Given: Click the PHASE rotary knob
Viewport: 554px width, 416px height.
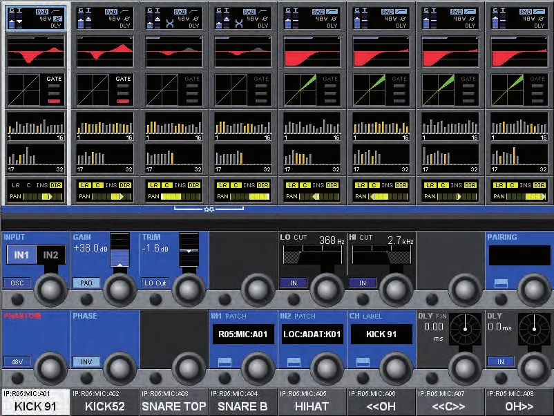Looking at the screenshot, I should click(120, 368).
